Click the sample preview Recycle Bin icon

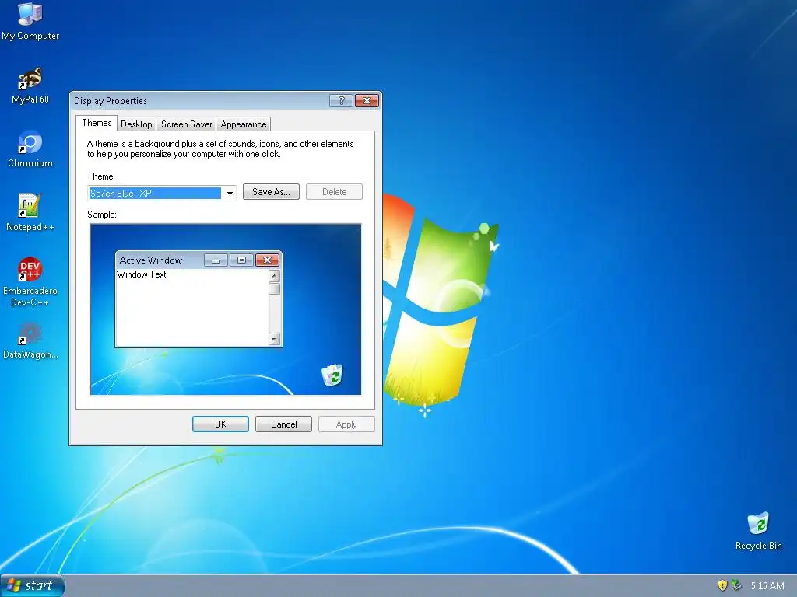coord(332,375)
